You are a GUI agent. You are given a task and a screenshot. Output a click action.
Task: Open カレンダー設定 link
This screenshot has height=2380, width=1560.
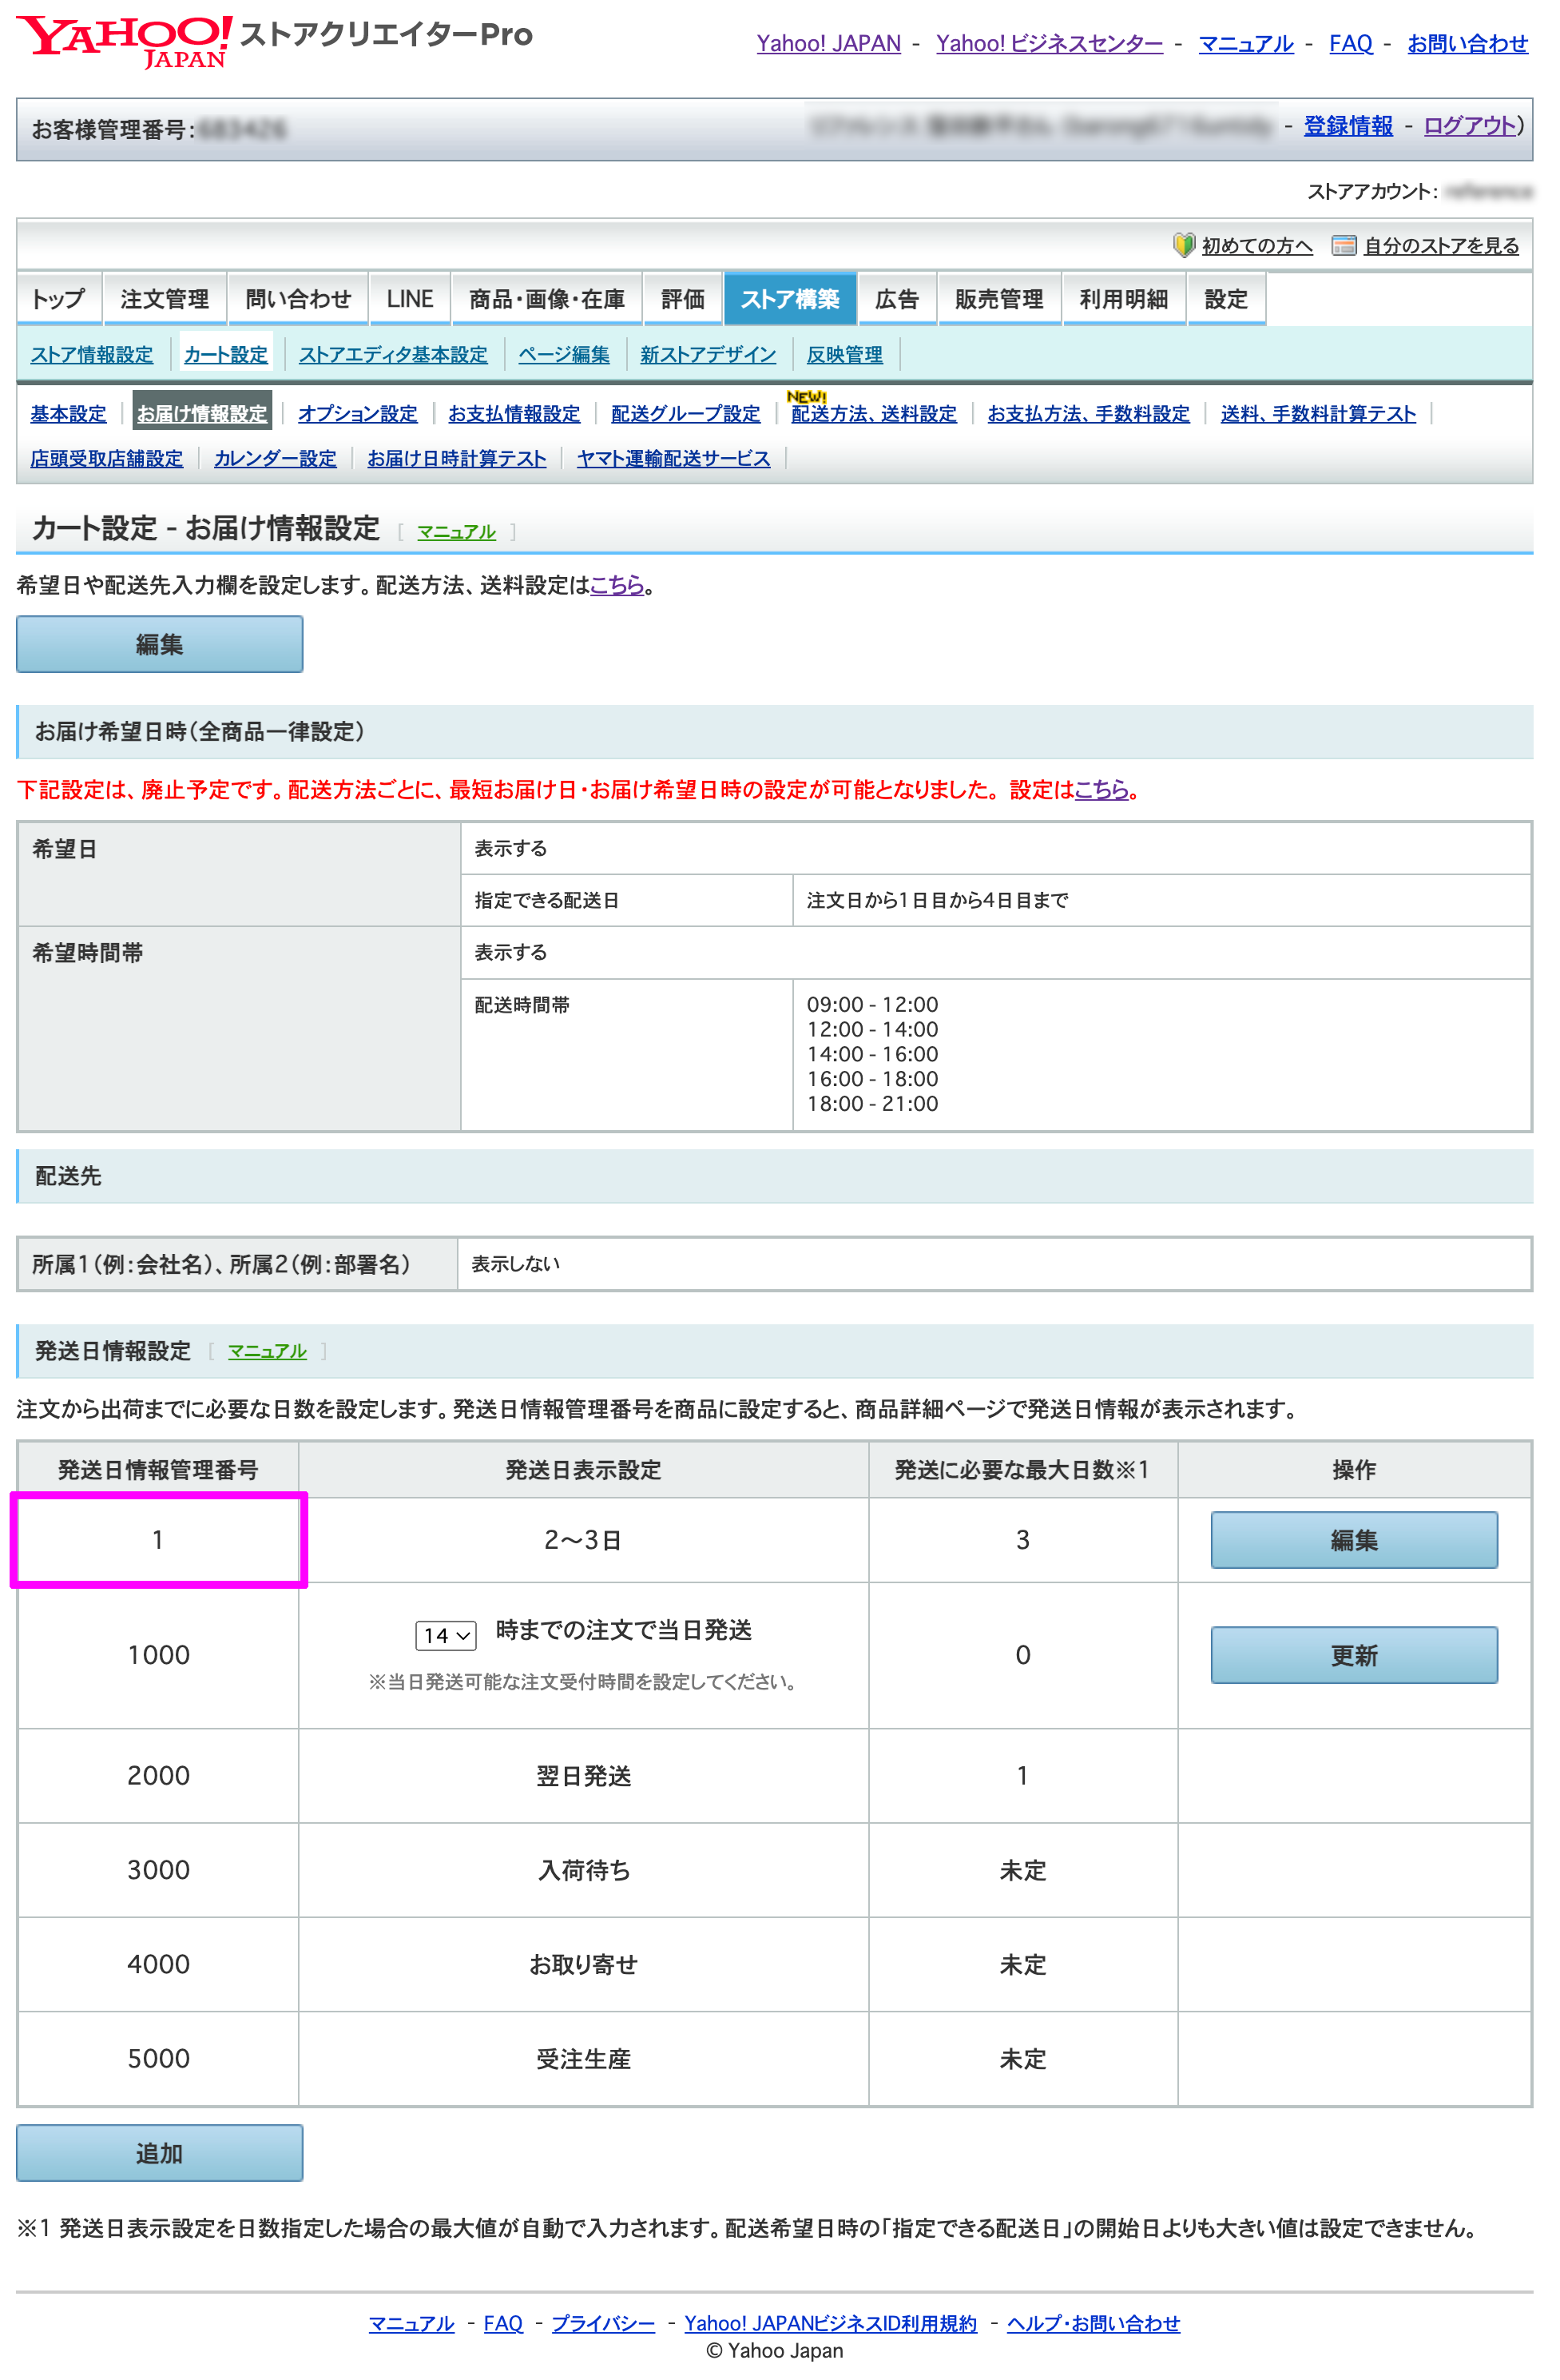[x=275, y=459]
